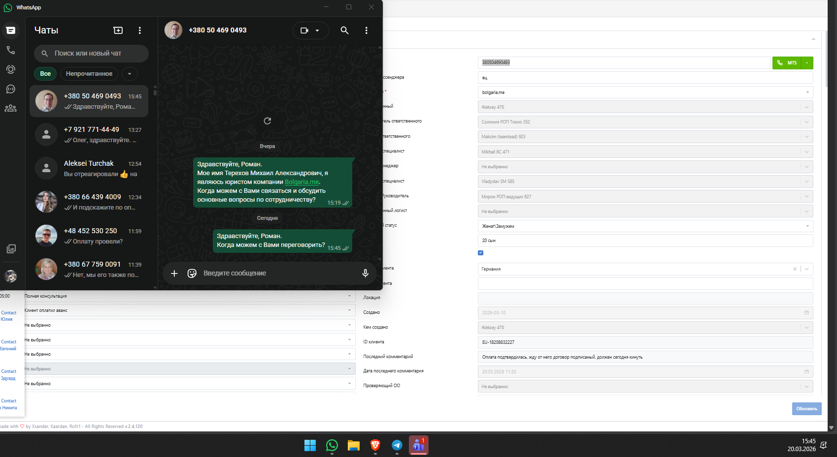837x457 pixels.
Task: Open the Channels icon in WhatsApp sidebar
Action: 10,89
